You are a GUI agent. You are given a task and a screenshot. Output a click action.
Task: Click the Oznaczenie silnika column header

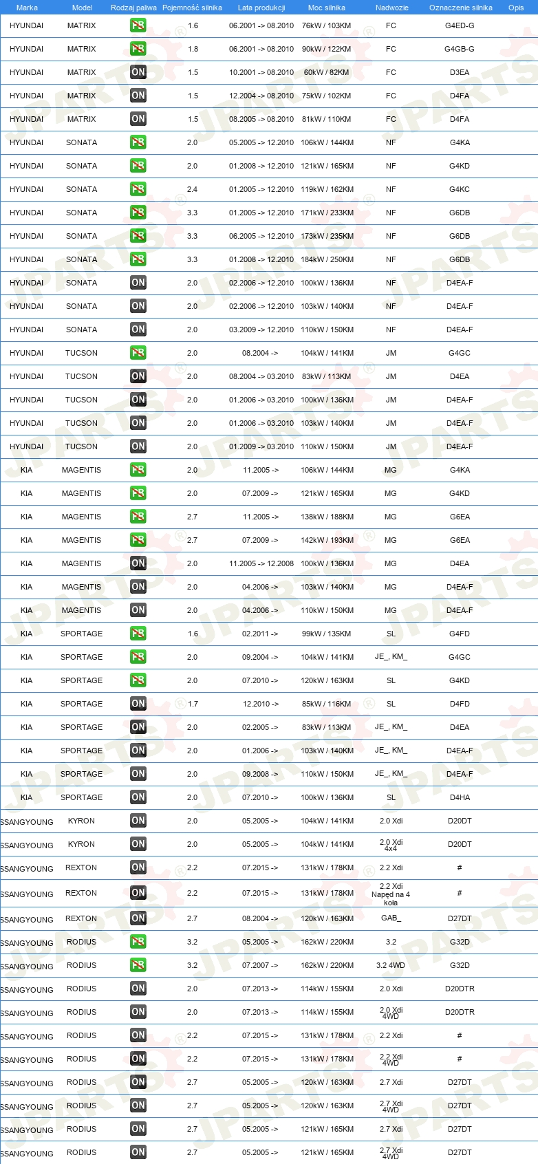(x=461, y=8)
